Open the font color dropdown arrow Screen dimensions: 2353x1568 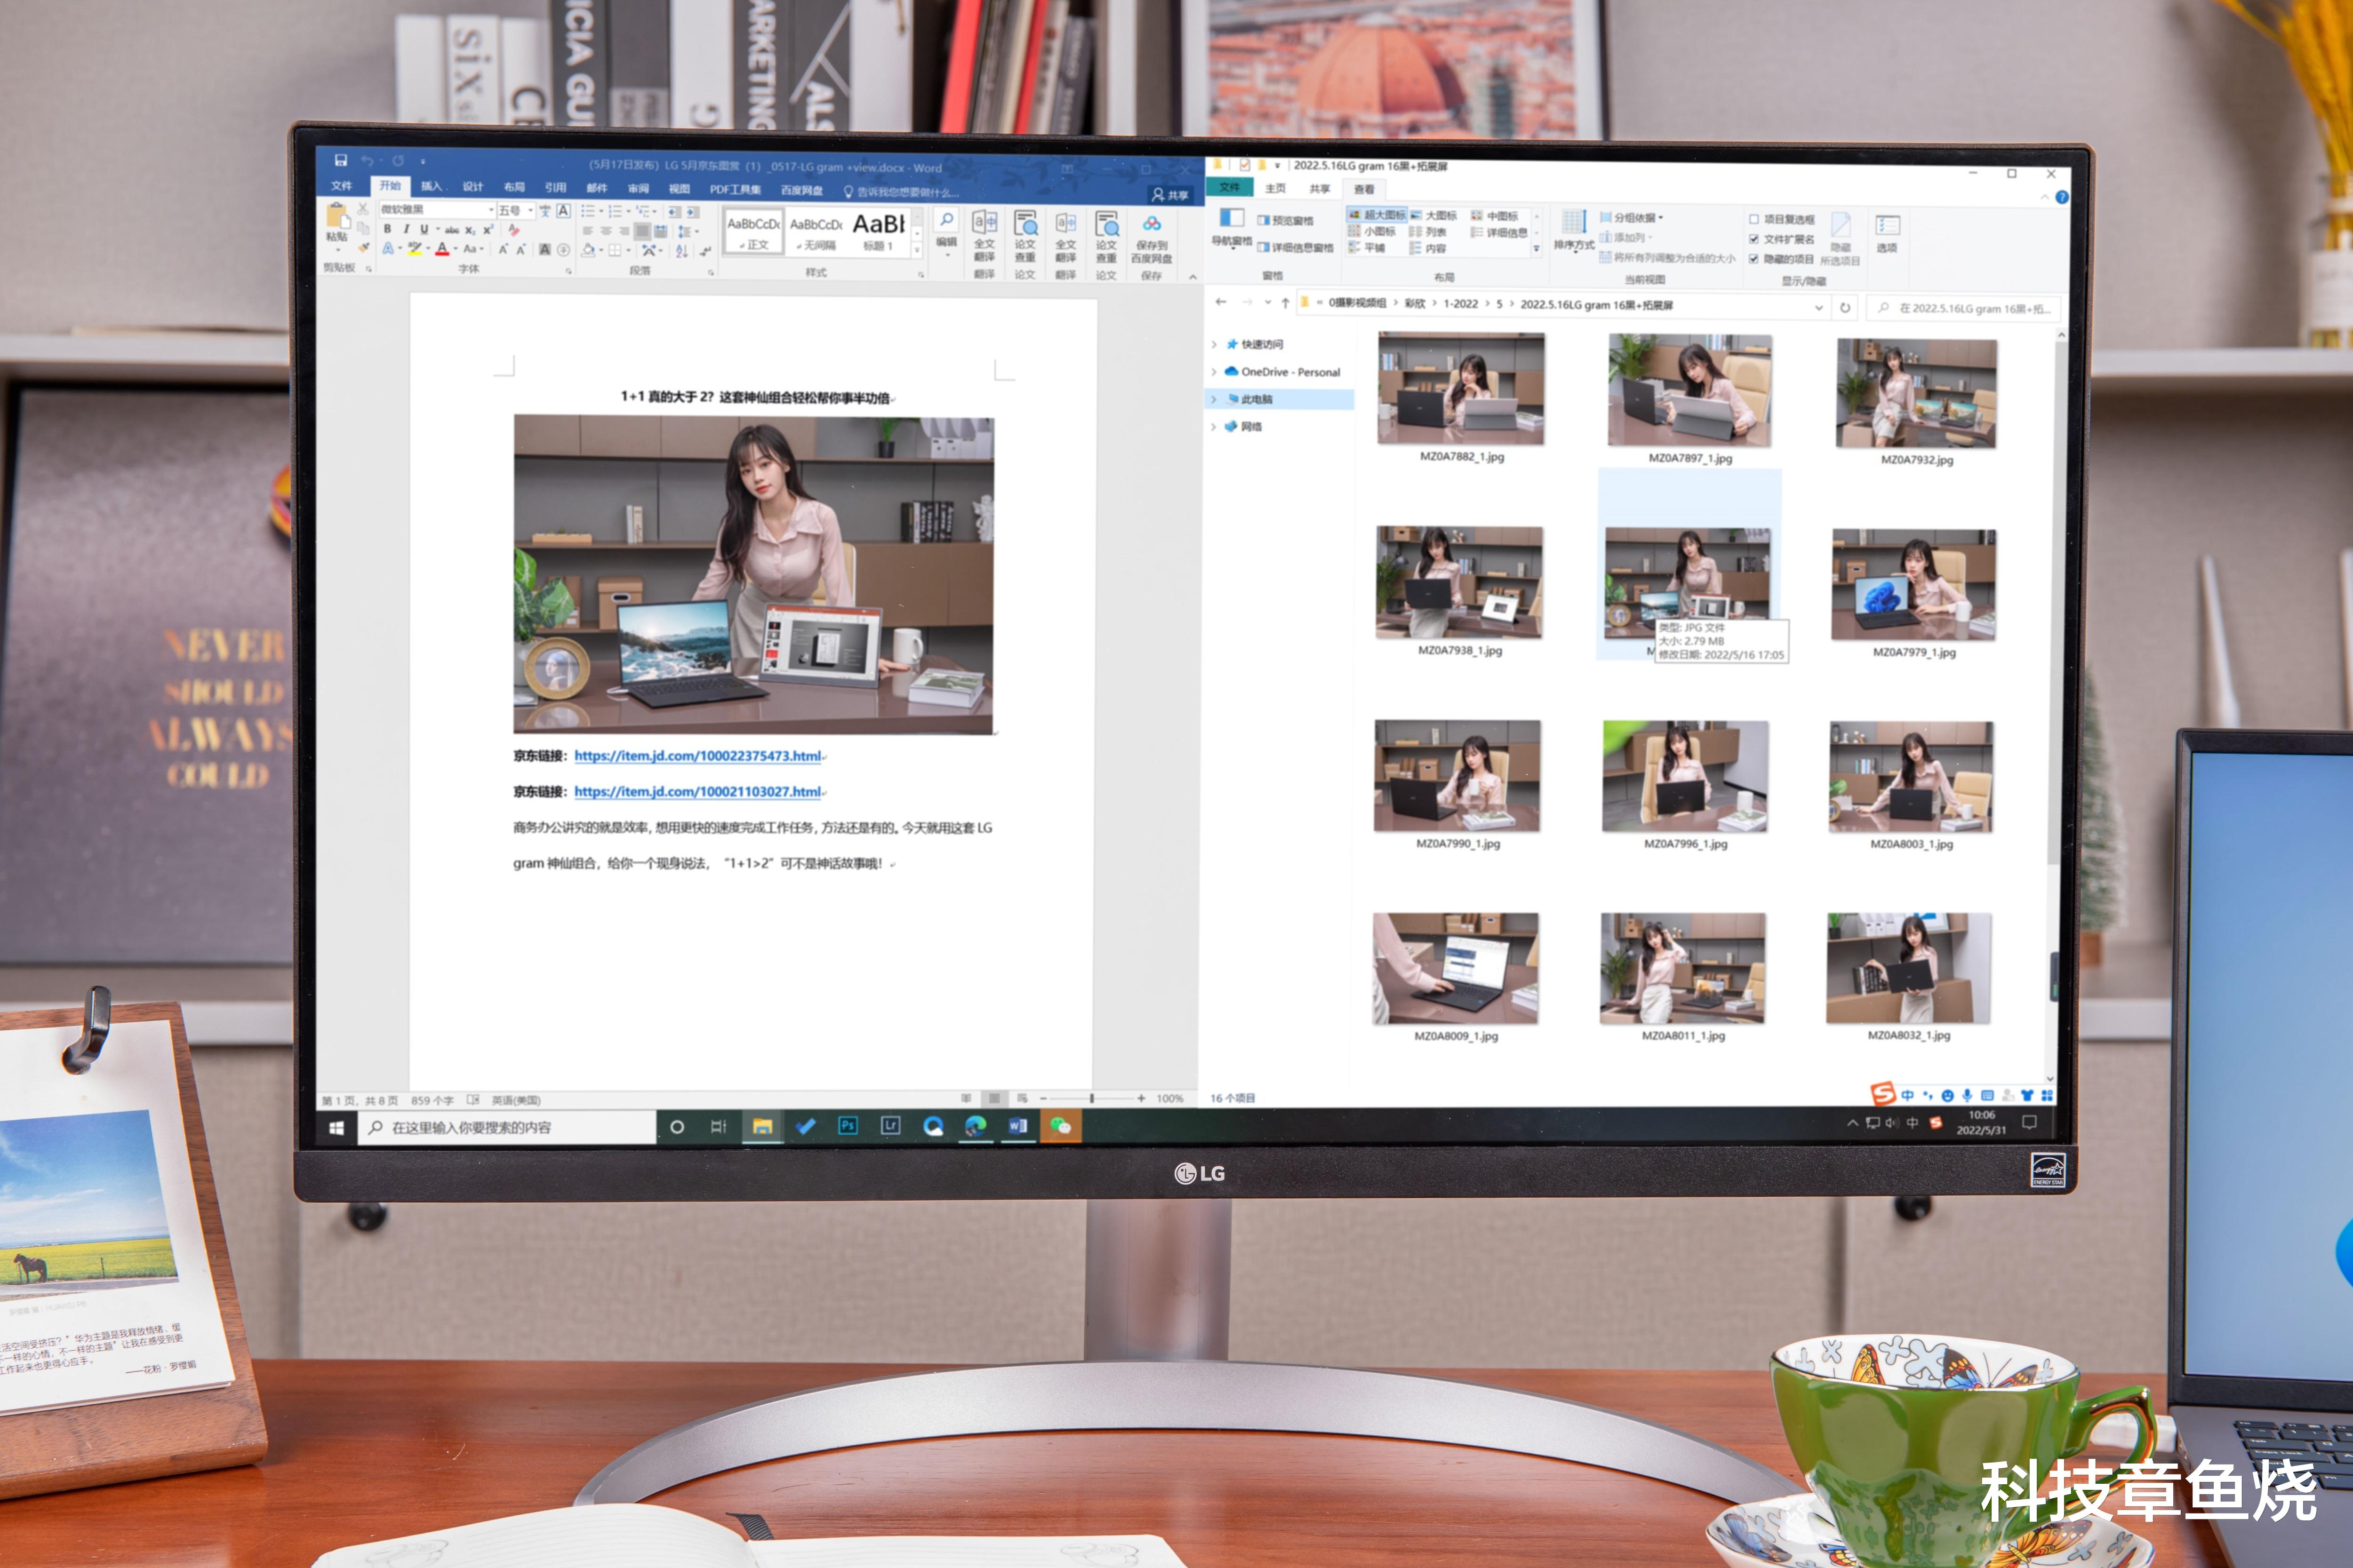point(455,249)
